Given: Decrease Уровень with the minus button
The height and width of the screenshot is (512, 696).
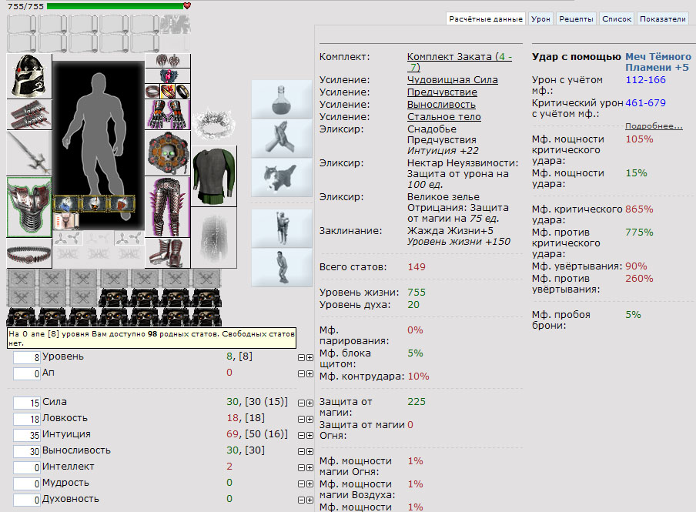Looking at the screenshot, I should tap(301, 358).
